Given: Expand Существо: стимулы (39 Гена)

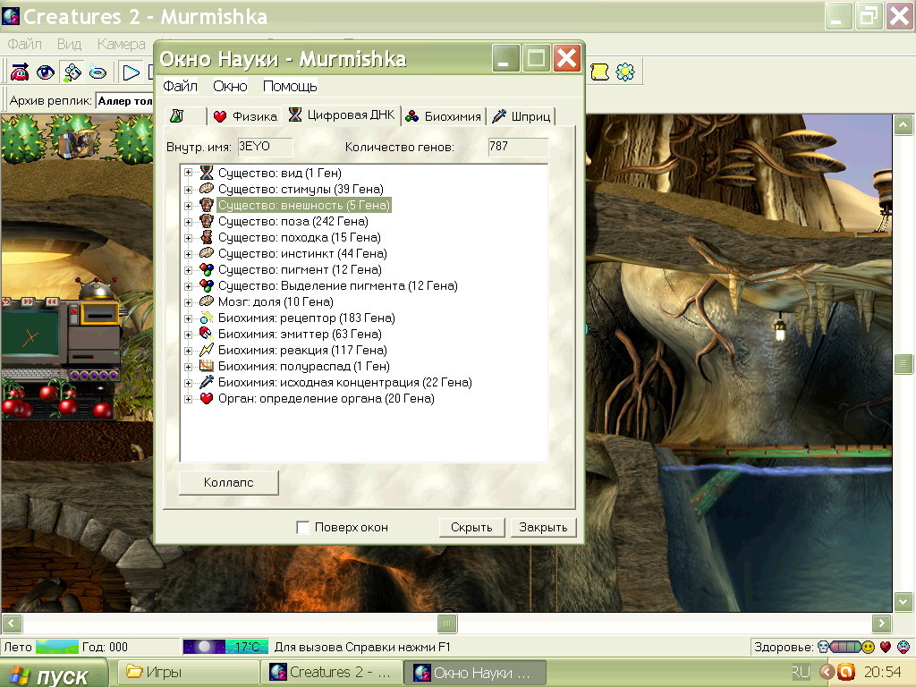Looking at the screenshot, I should [188, 190].
